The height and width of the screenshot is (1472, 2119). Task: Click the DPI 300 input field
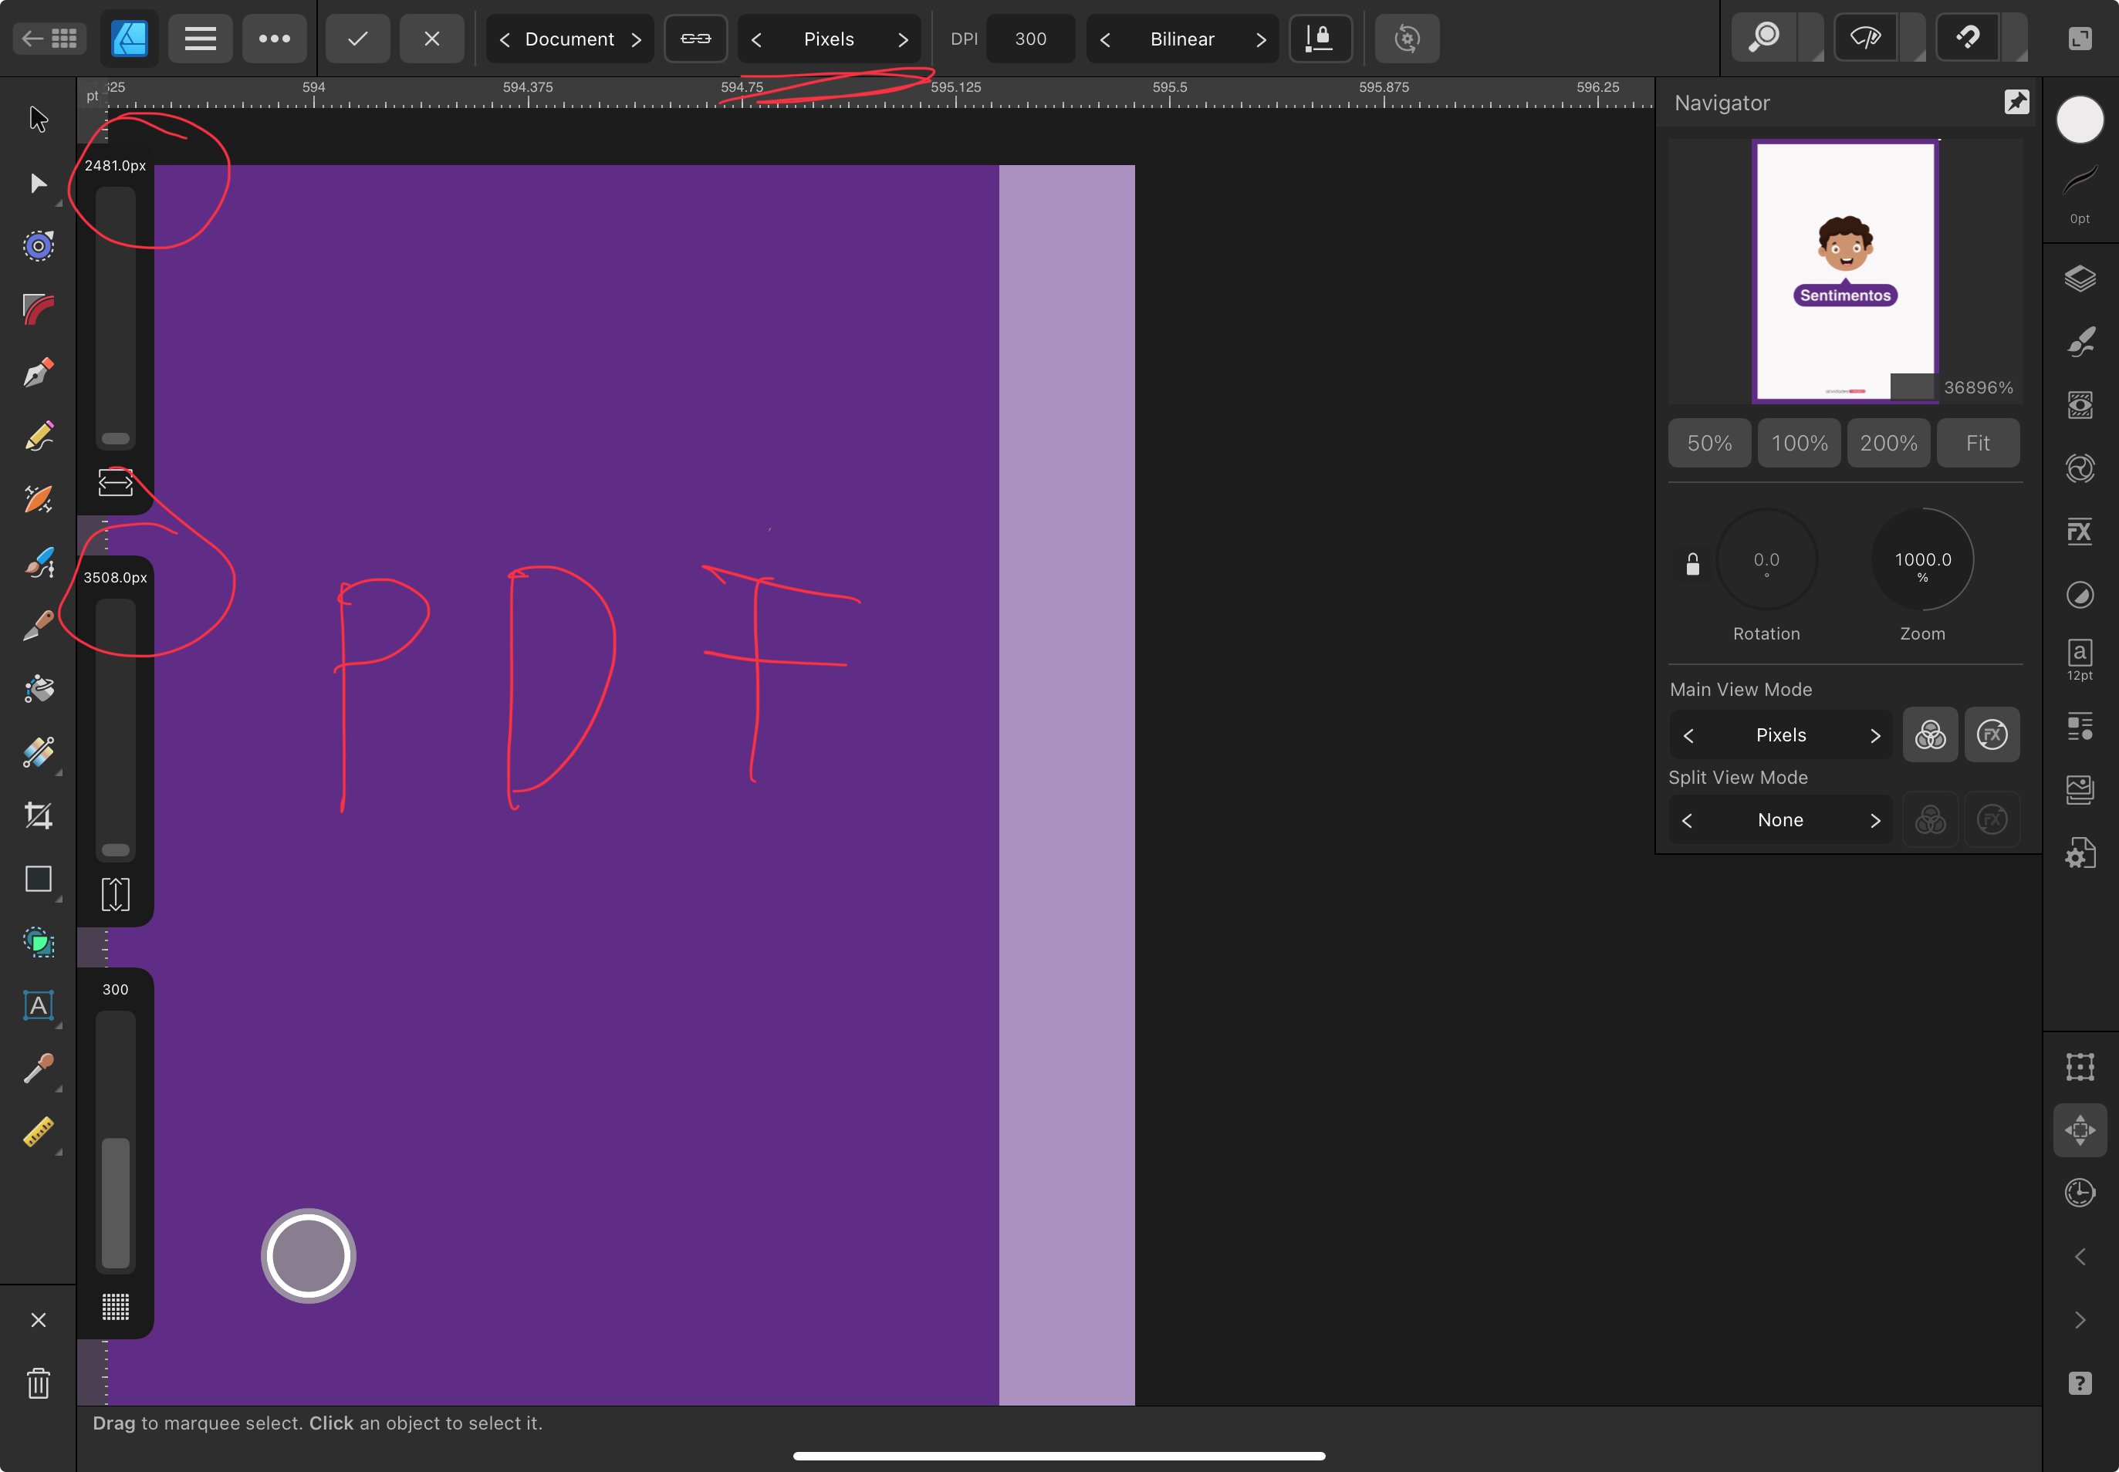[1030, 39]
